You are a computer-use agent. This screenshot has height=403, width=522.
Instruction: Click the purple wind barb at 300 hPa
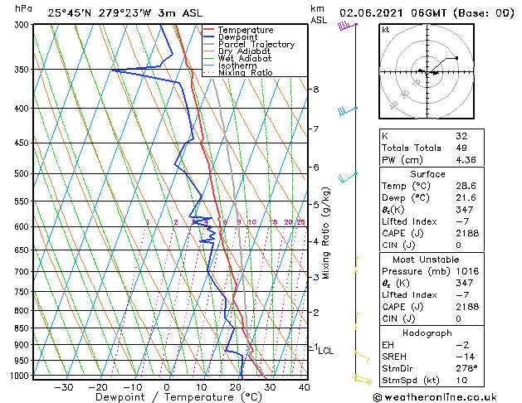tap(347, 26)
